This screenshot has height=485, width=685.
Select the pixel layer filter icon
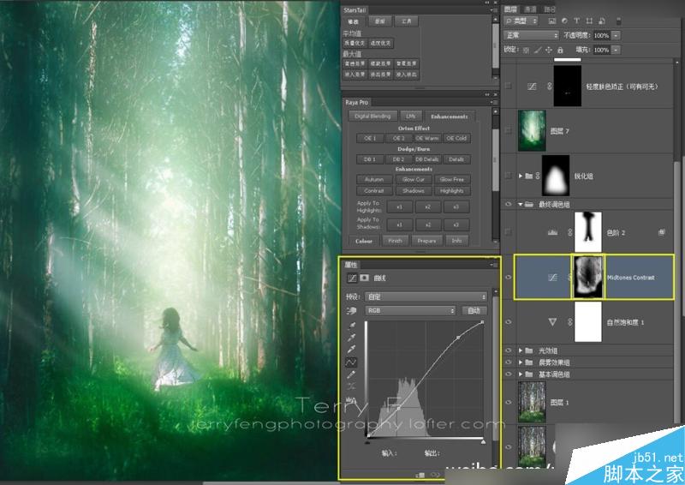pos(551,21)
